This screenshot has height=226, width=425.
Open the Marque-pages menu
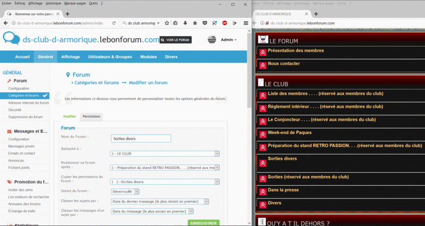pyautogui.click(x=75, y=4)
